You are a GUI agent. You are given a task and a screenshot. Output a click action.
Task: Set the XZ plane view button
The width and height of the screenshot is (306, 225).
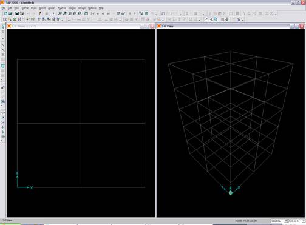click(x=103, y=13)
